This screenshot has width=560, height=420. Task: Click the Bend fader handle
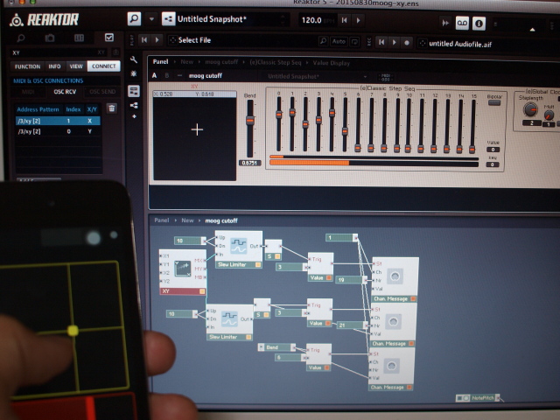coord(250,121)
